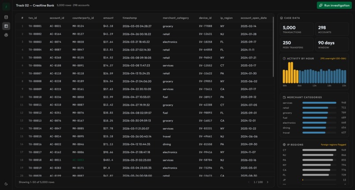Screen dimensions: 355x190
Task: Click device cell DV-73611
Action: pyautogui.click(x=205, y=89)
